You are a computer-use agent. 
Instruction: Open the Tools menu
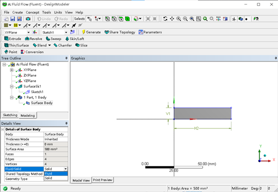pos(47,12)
